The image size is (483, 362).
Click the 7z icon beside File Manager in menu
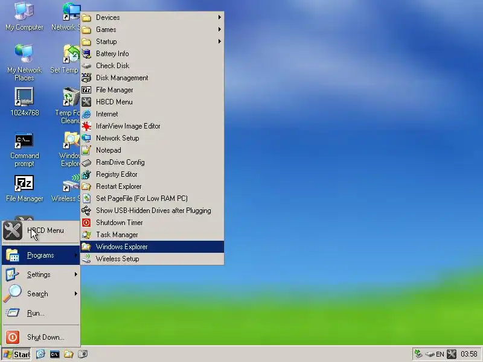[86, 90]
